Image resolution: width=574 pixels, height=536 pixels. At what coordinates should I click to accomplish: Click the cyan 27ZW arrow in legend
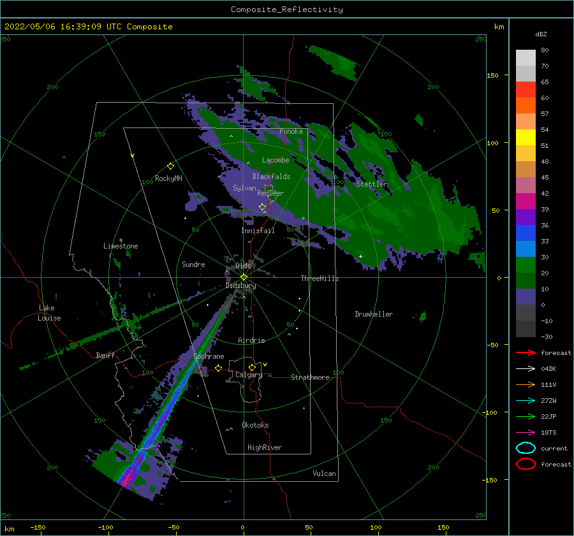(526, 401)
